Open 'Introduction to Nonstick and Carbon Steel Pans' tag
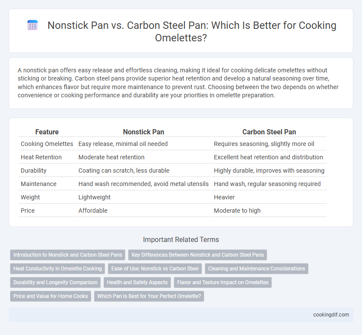 click(x=68, y=255)
